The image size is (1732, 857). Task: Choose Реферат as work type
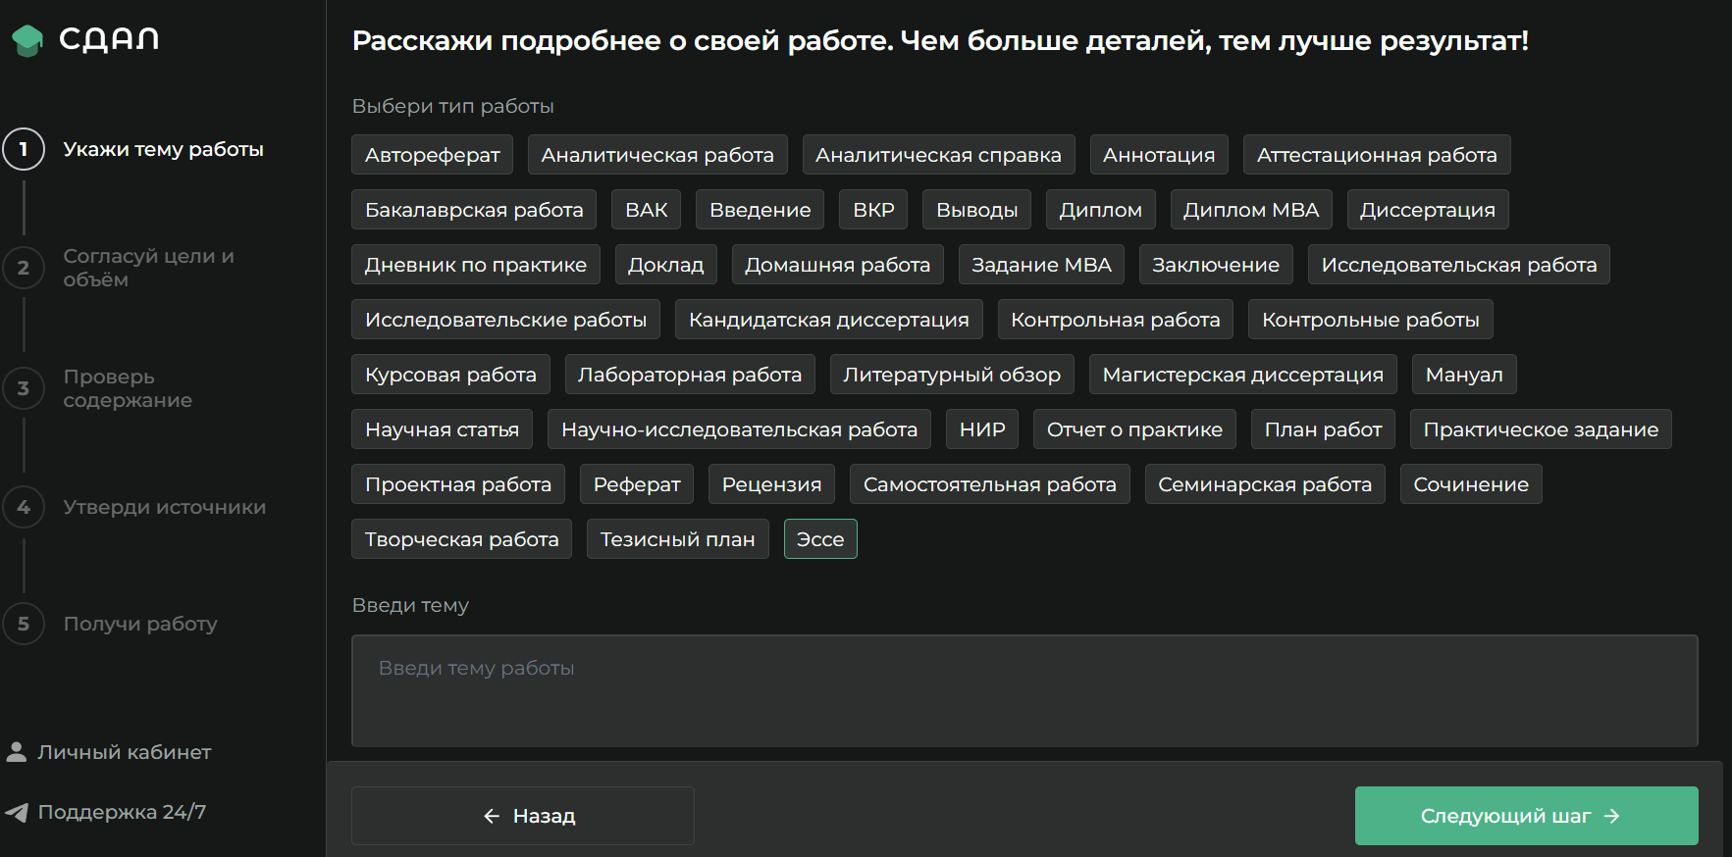click(x=637, y=484)
